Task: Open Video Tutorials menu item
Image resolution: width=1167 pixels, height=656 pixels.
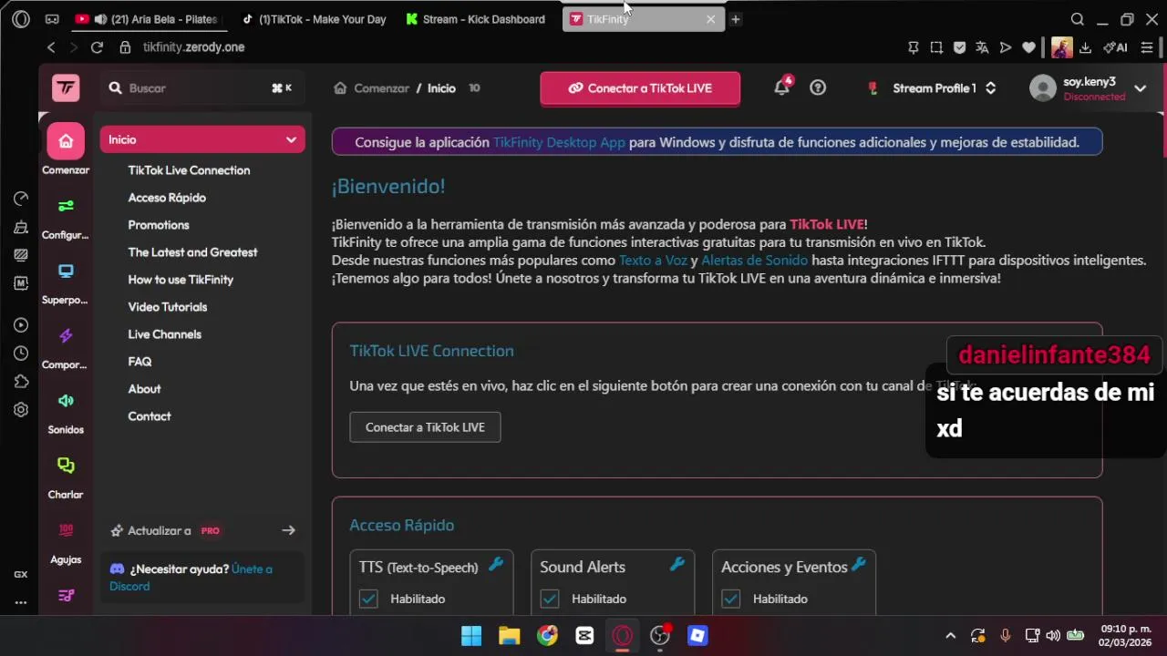Action: [x=168, y=307]
